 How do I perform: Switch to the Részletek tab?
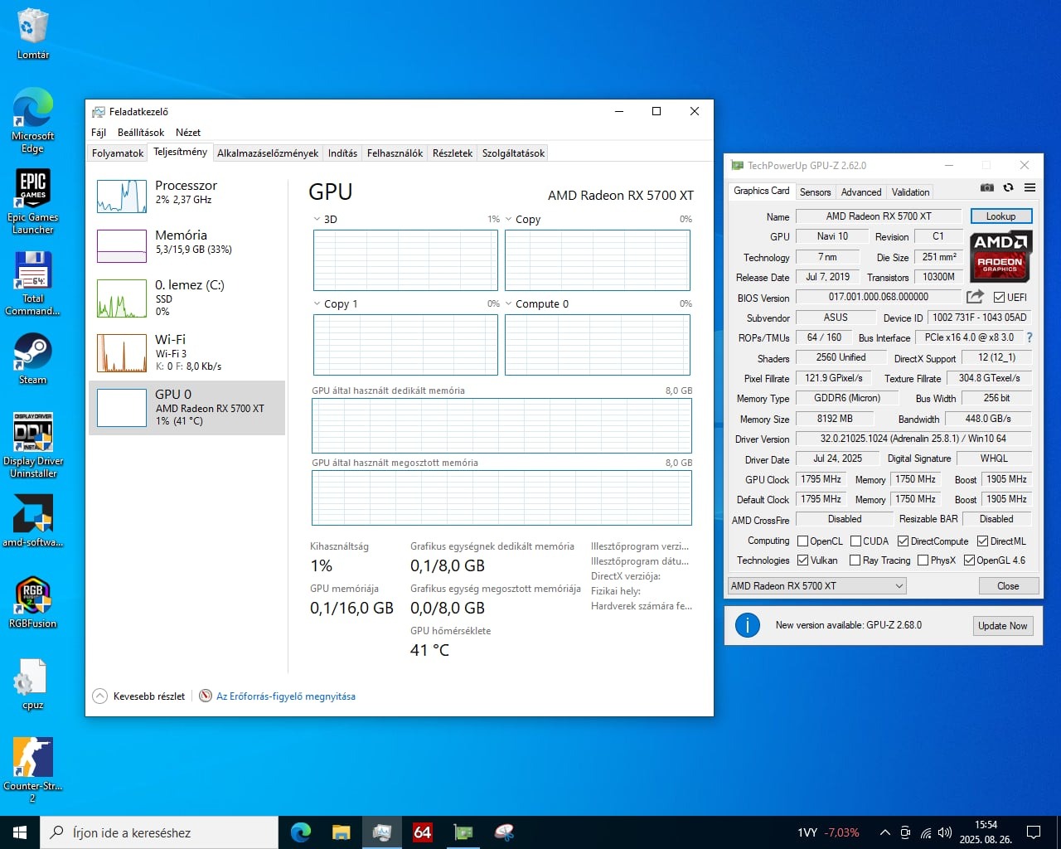[453, 153]
